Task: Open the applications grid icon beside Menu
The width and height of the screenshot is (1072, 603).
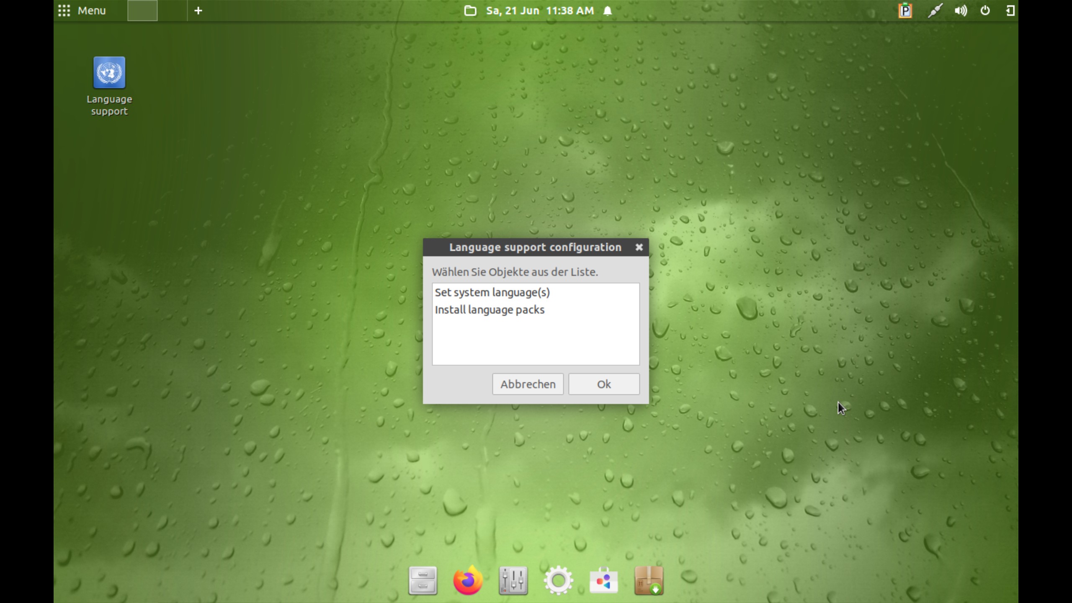Action: (x=64, y=10)
